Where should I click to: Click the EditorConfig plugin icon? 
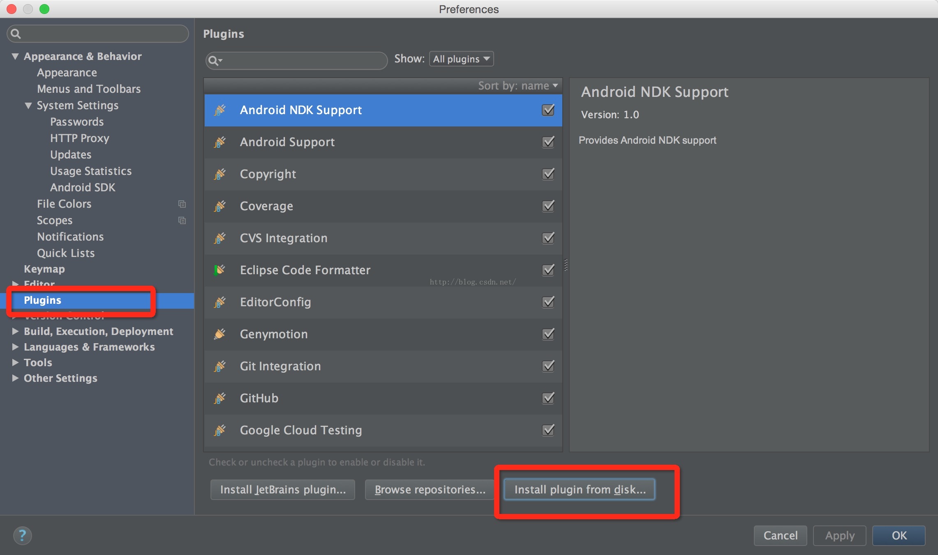[x=220, y=302]
